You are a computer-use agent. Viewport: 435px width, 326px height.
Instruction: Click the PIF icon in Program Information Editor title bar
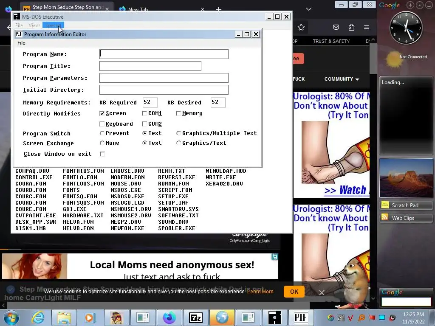[19, 34]
